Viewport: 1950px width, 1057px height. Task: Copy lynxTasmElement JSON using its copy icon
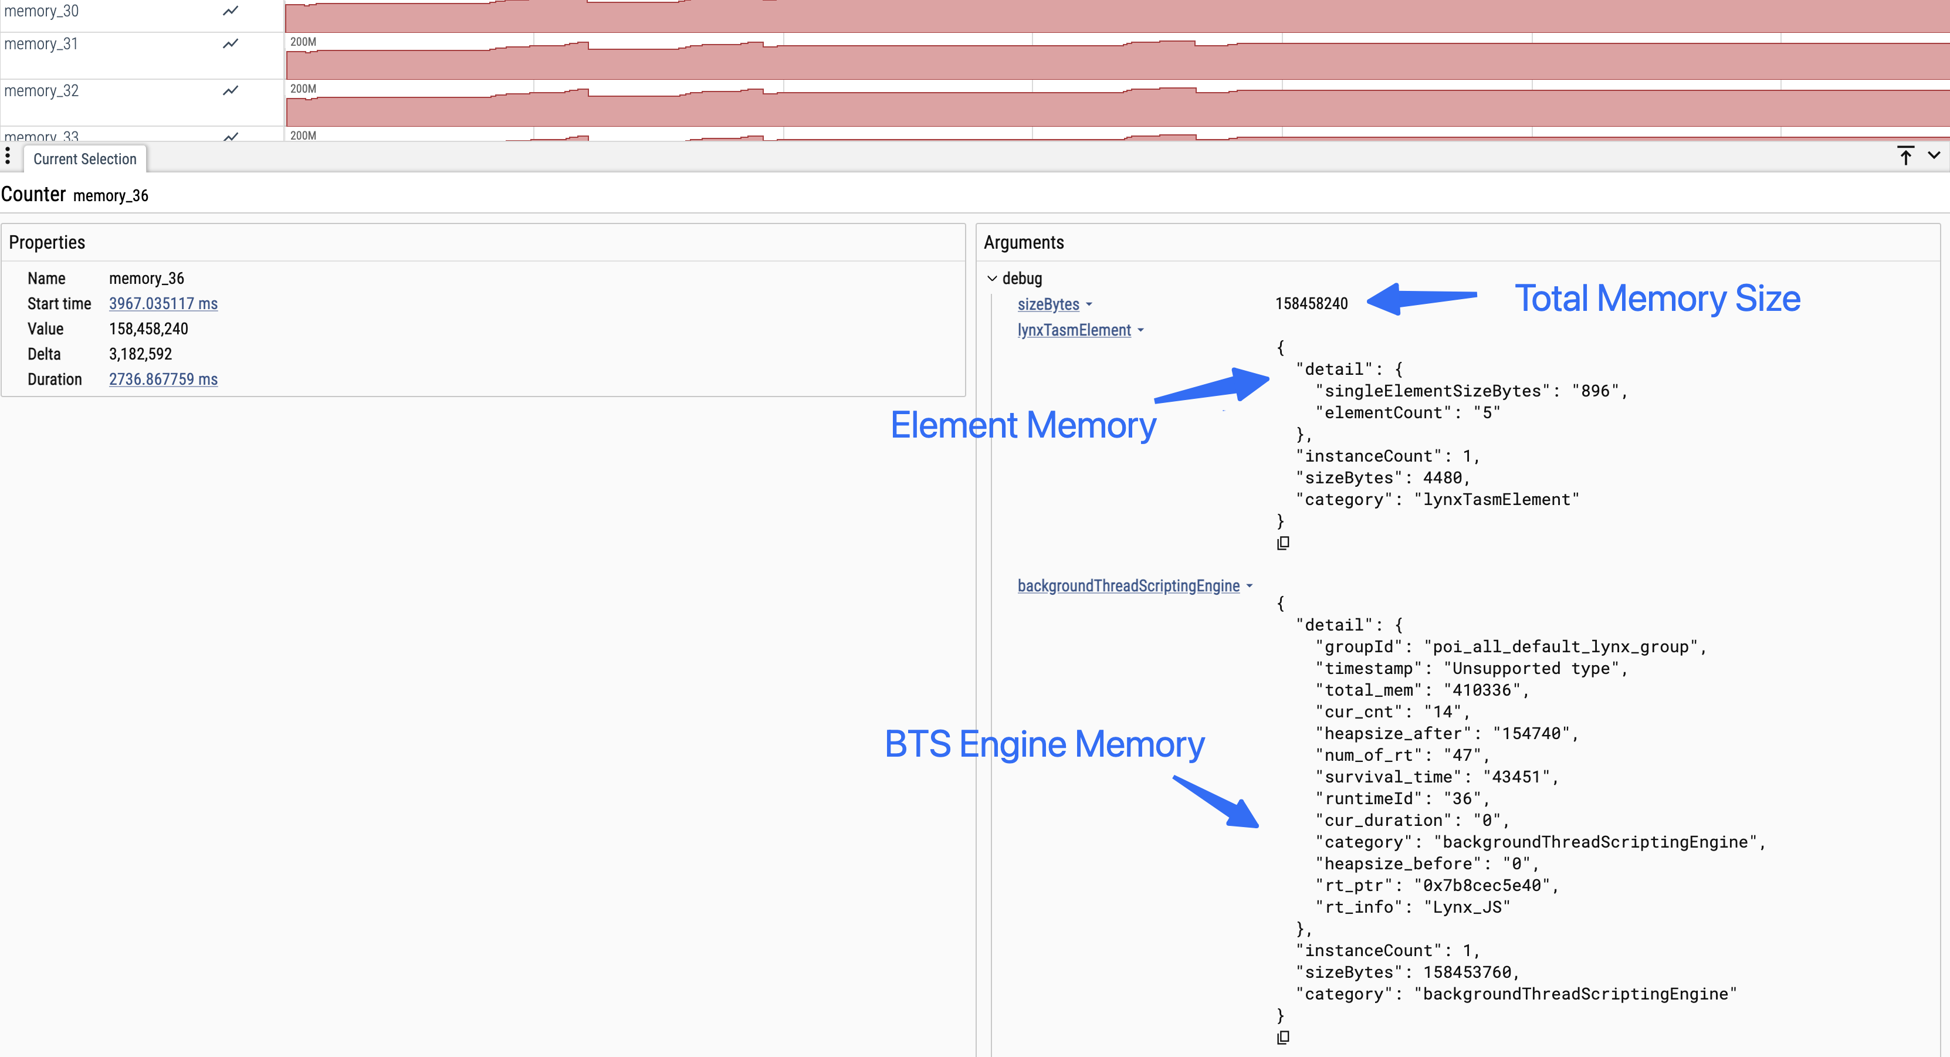[1283, 543]
